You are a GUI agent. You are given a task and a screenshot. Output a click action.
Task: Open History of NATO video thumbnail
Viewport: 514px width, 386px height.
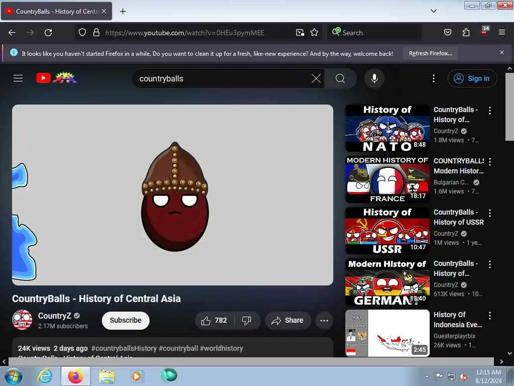tap(387, 128)
